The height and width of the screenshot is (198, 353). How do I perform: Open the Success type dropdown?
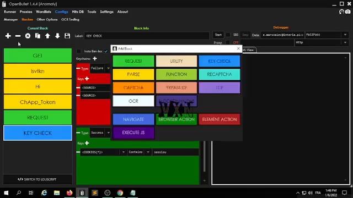coord(108,133)
